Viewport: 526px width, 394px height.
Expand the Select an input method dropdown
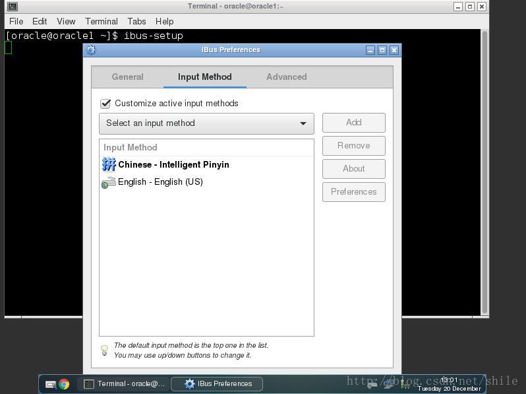click(206, 123)
